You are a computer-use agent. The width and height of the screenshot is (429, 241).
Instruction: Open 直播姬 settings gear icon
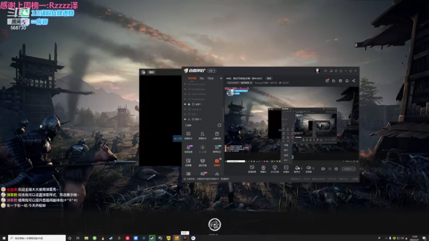click(336, 169)
